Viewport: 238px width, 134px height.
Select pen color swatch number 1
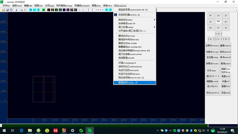[x=49, y=10]
